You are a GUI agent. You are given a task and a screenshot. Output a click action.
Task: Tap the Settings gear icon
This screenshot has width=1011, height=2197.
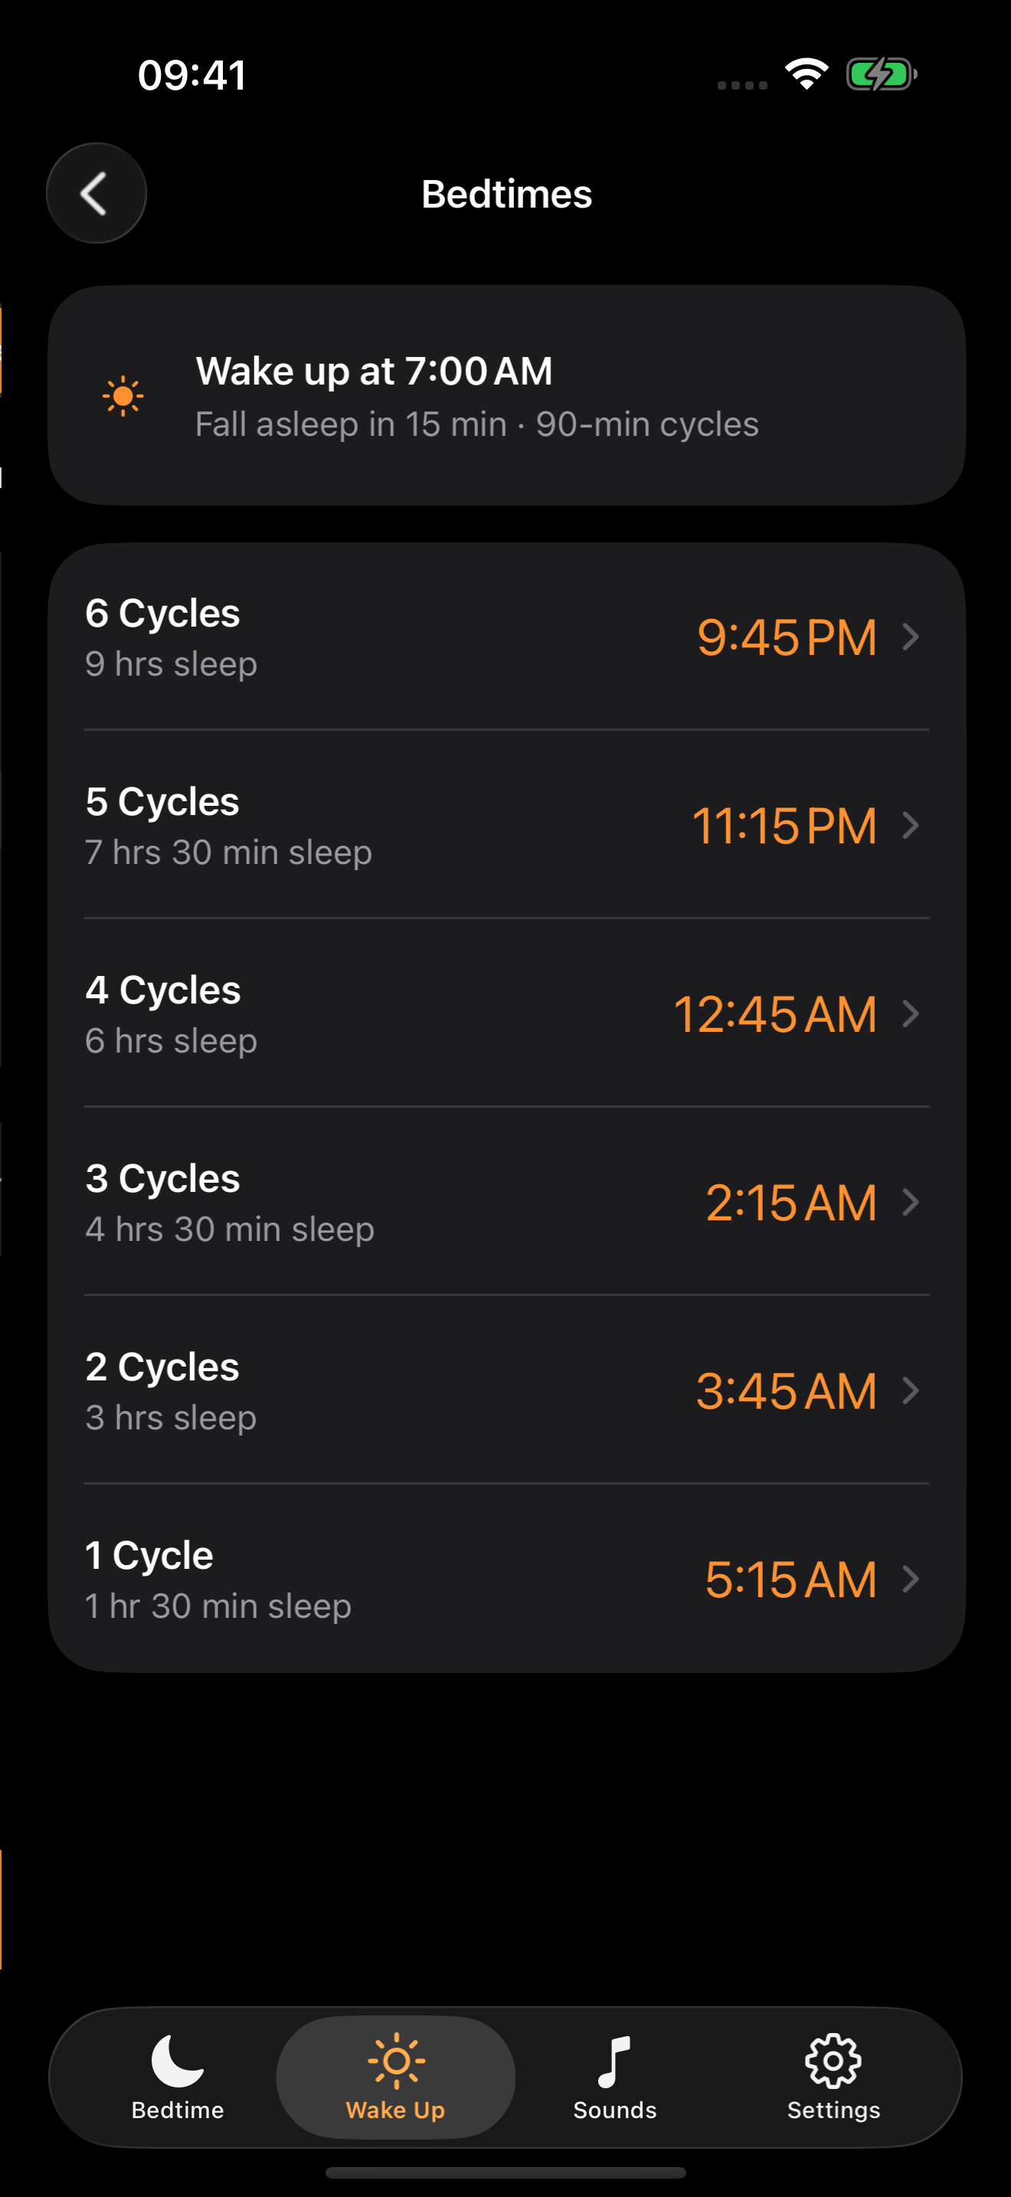coord(833,2061)
